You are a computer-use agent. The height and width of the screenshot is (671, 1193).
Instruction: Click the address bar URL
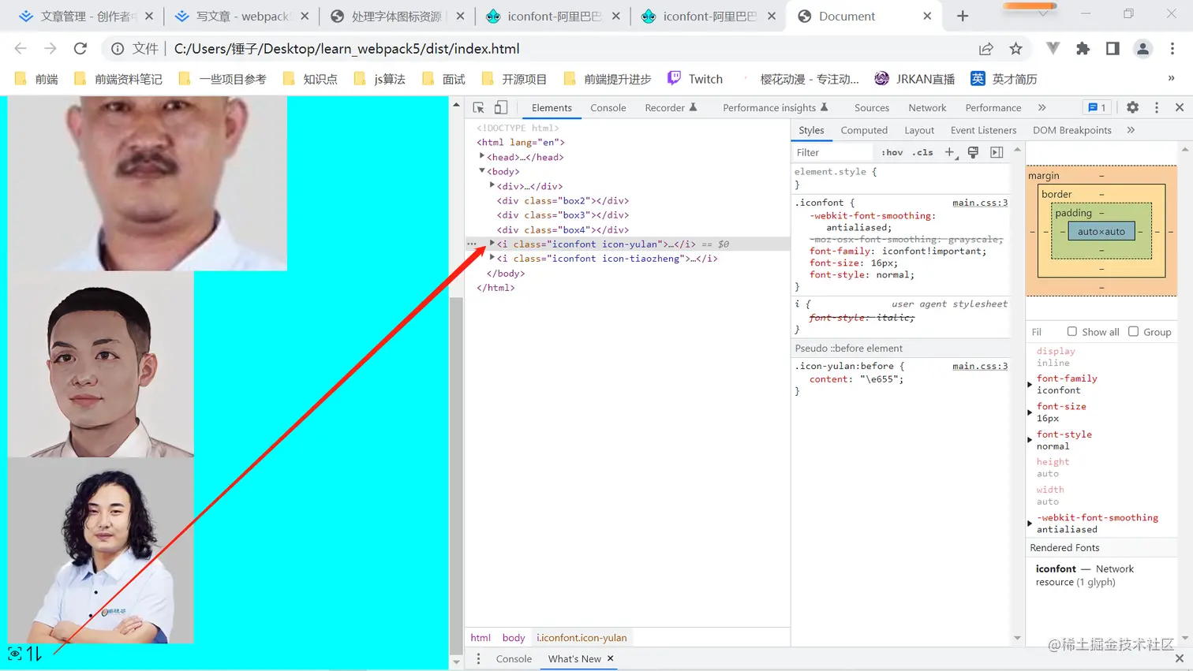[x=346, y=49]
